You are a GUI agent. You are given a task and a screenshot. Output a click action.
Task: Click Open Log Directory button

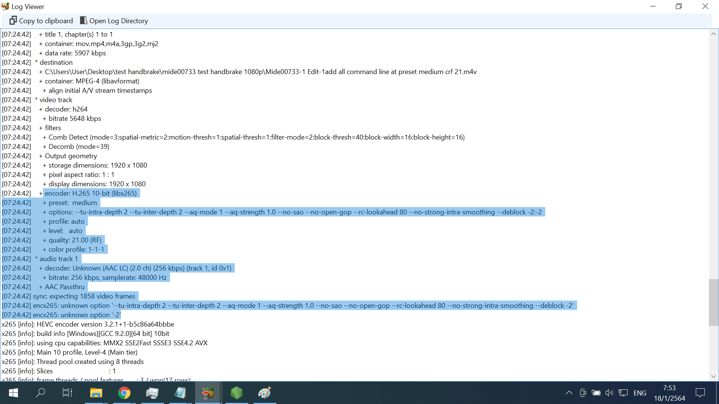114,21
